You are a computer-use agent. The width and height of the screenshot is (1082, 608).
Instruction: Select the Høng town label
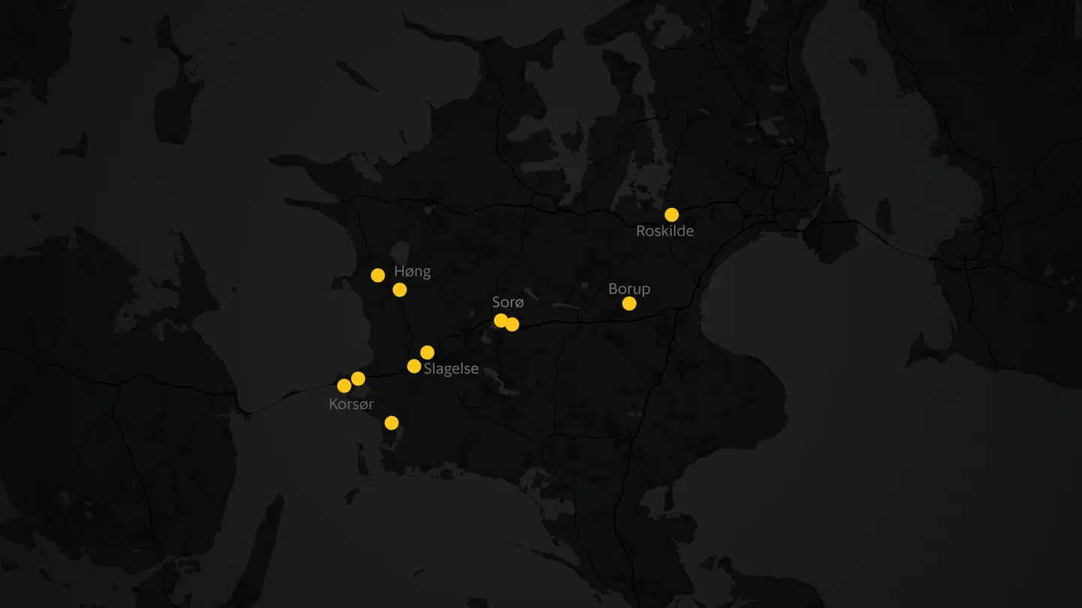[412, 272]
